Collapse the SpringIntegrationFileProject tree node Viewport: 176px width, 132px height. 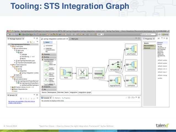coord(9,44)
